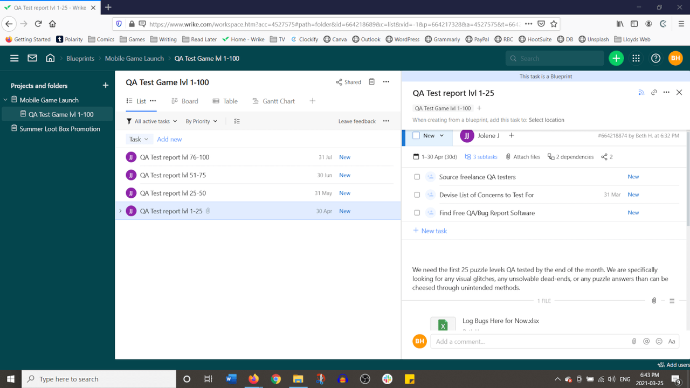Open Log Bugs Here for Now.xlsx attachment
This screenshot has width=690, height=388.
[500, 320]
